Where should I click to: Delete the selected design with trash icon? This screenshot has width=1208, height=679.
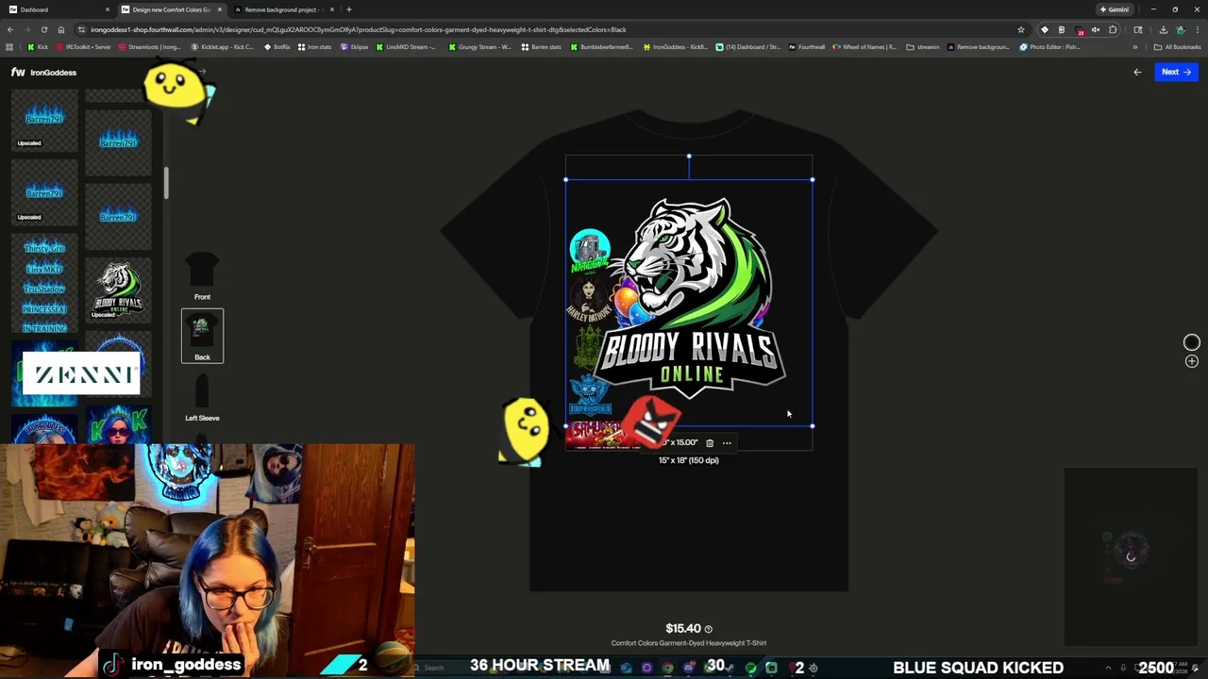coord(710,442)
